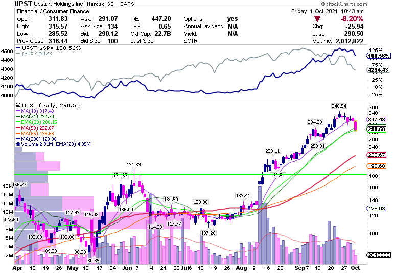Click the 89.33 April low label
Viewport: 395px width, 274px height.
[51, 251]
